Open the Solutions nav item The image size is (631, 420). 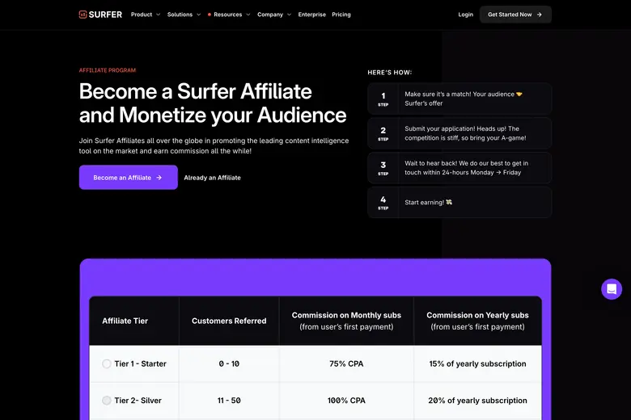point(180,15)
